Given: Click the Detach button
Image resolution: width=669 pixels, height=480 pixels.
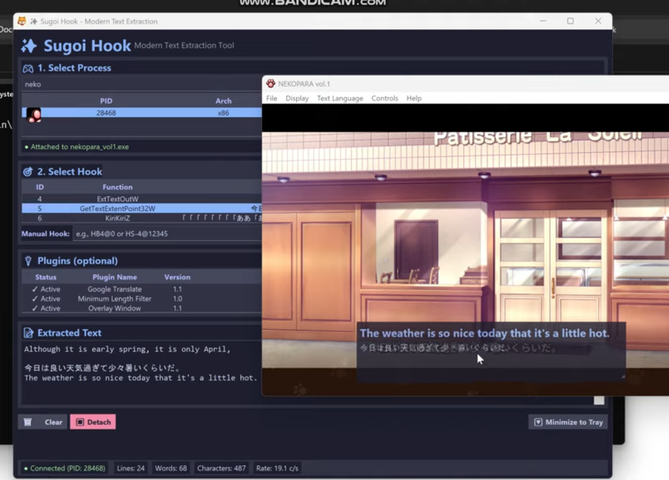Looking at the screenshot, I should coord(93,422).
